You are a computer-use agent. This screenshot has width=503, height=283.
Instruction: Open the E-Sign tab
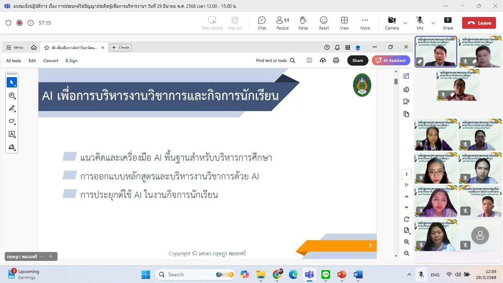coord(72,61)
